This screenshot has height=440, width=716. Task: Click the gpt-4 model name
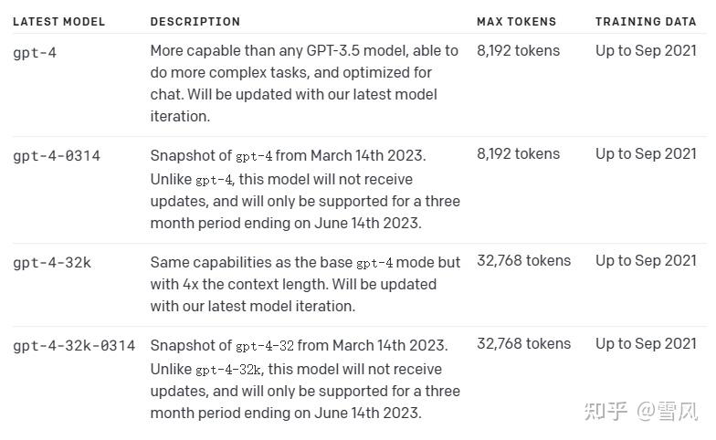[x=35, y=52]
